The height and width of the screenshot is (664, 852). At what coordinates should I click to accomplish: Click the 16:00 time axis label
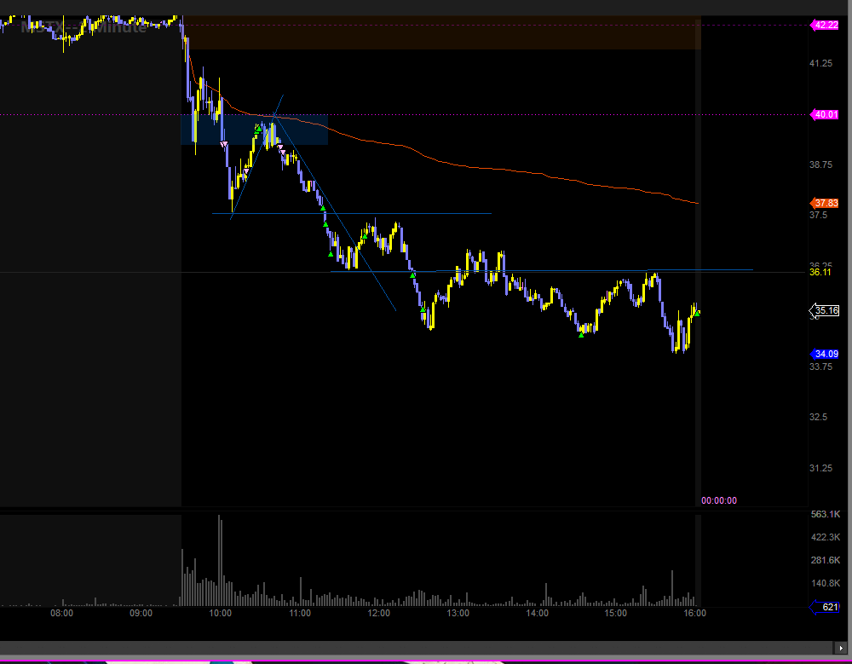695,614
